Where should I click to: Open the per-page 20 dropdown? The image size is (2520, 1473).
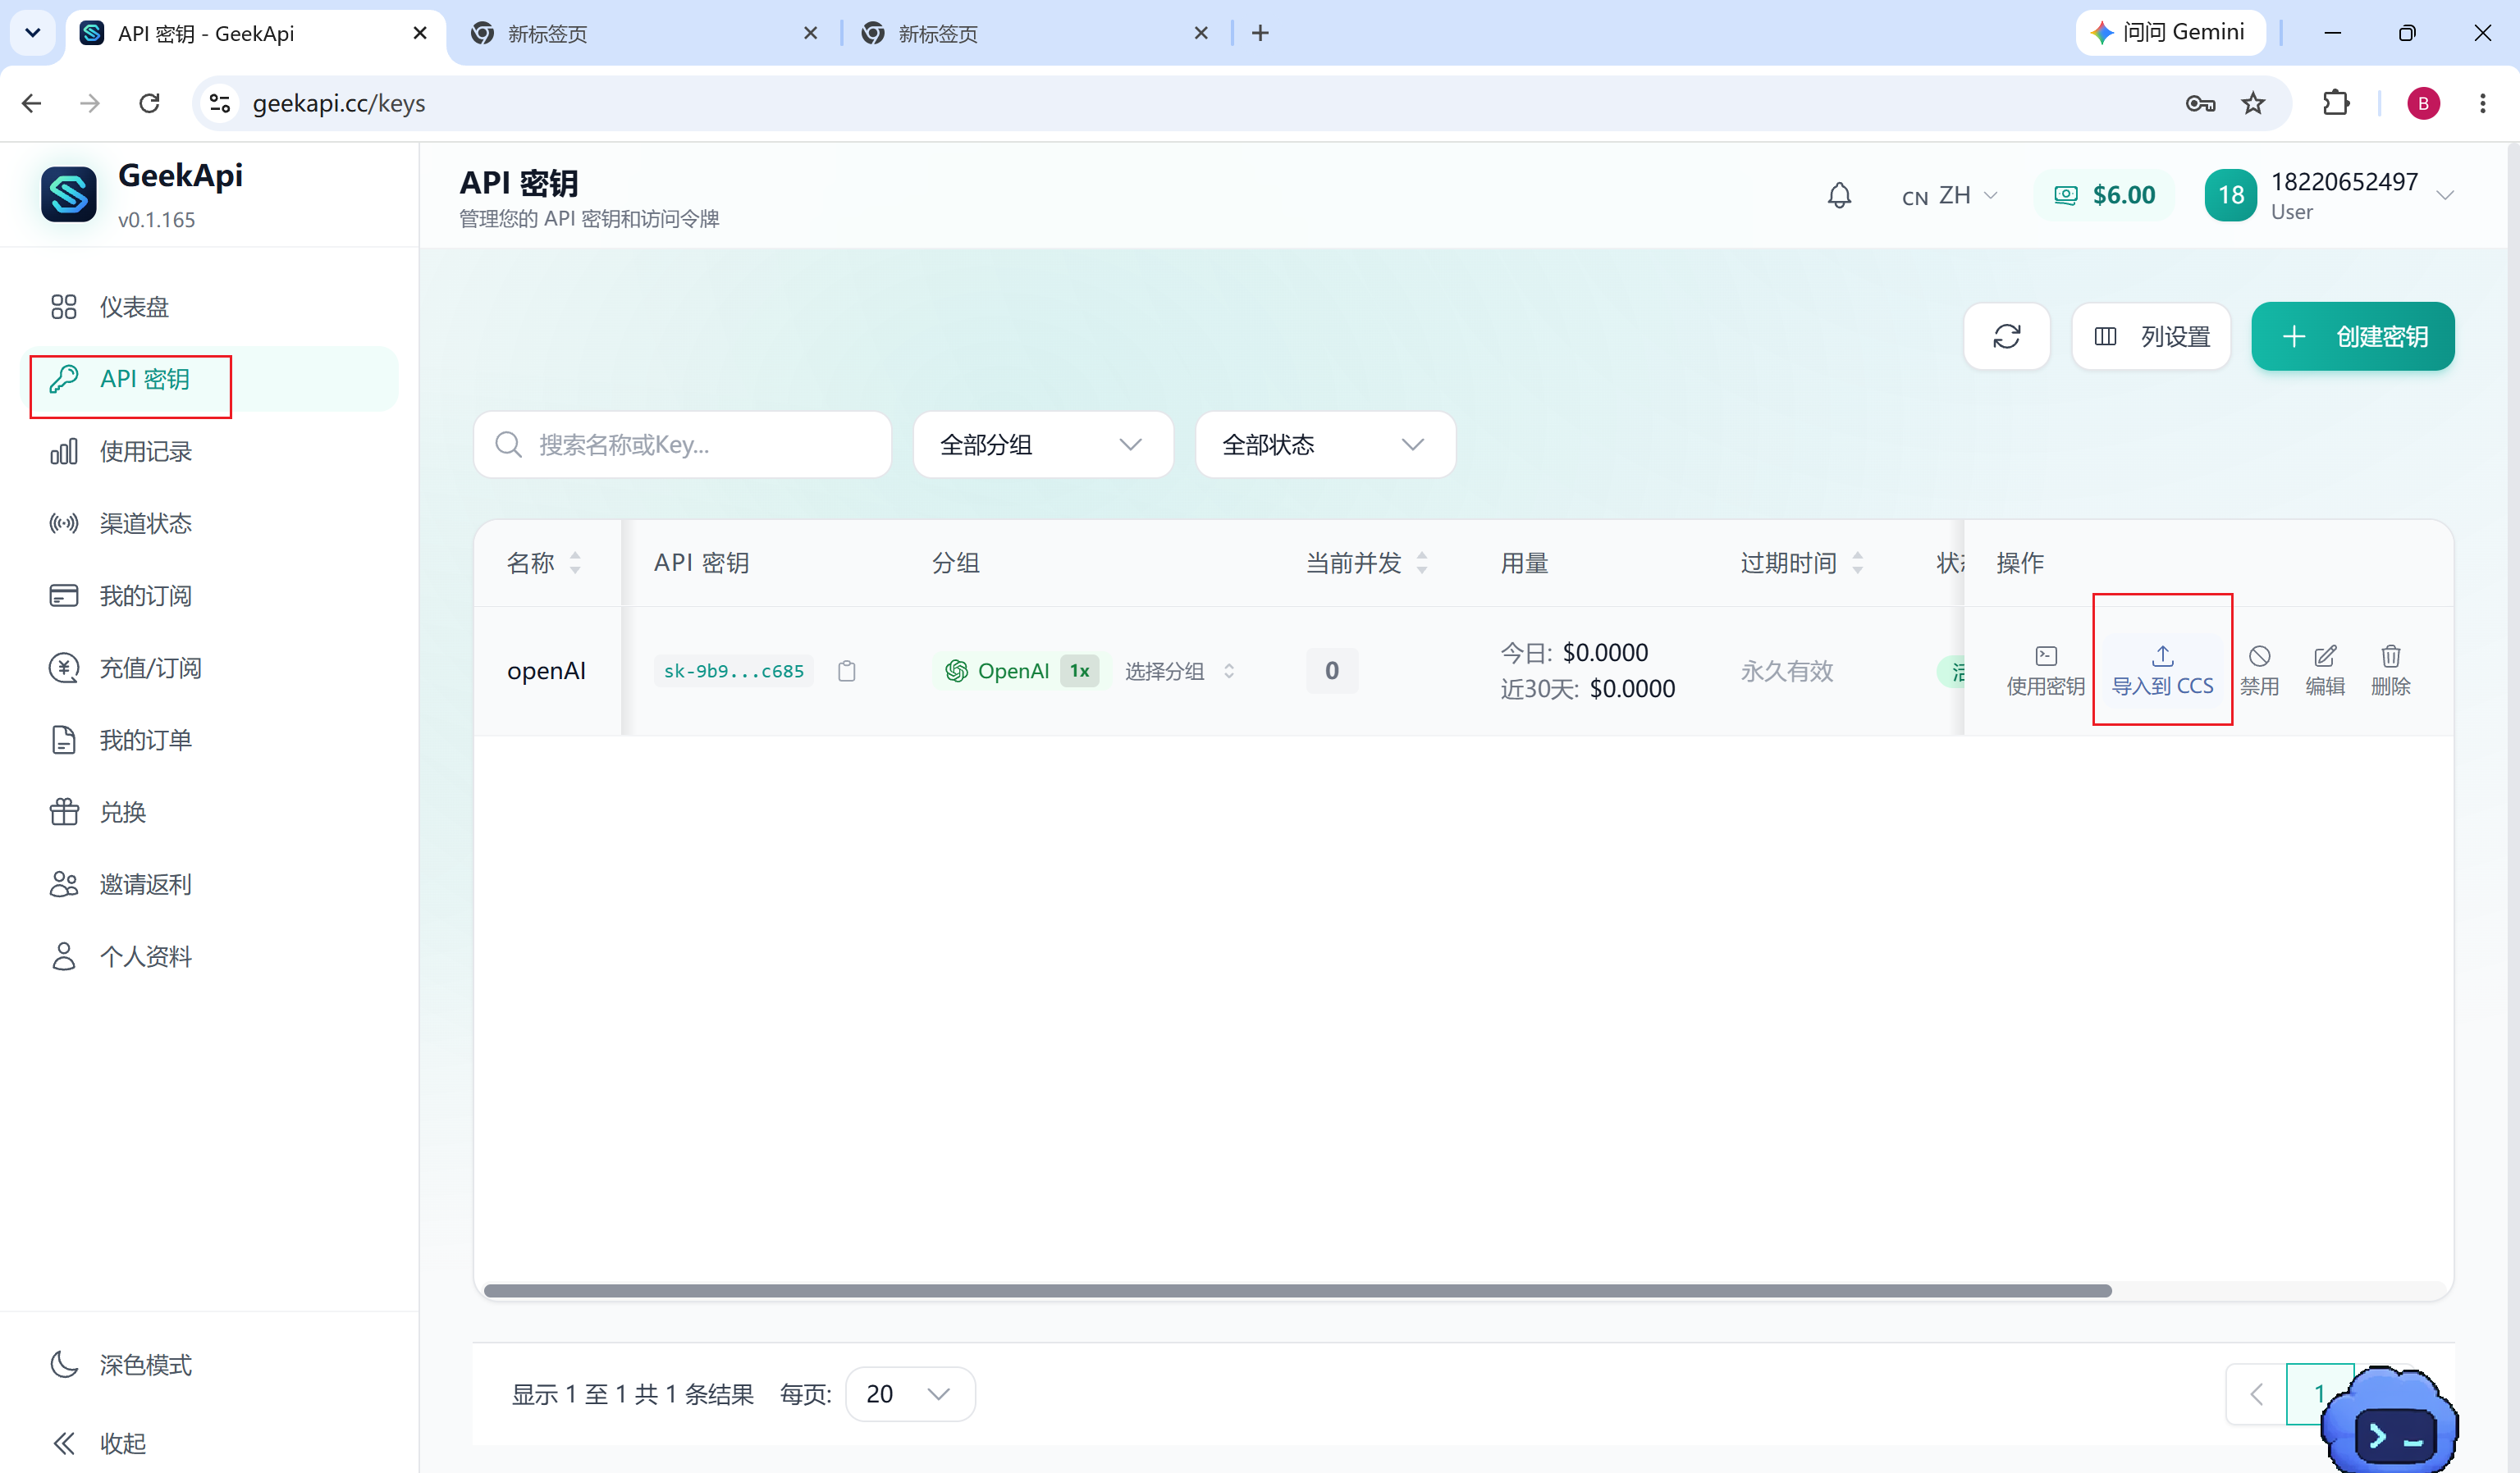pyautogui.click(x=909, y=1393)
